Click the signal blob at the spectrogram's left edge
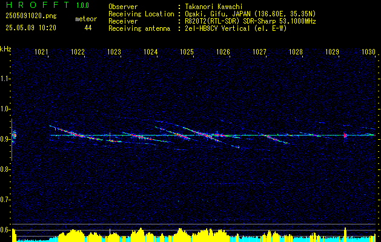 pyautogui.click(x=14, y=135)
